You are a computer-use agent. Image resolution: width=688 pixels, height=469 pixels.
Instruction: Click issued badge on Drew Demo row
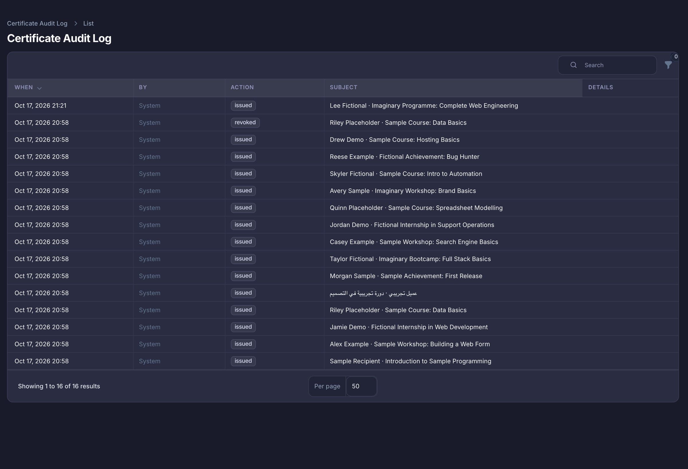243,139
